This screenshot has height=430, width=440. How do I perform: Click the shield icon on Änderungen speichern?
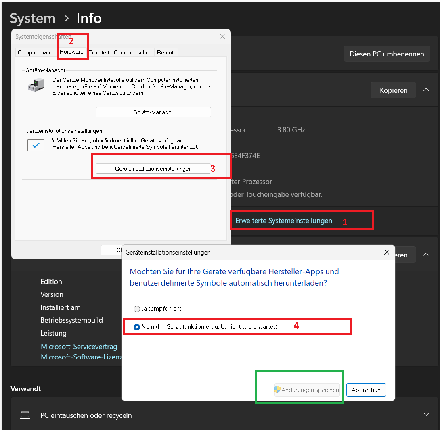pos(277,390)
